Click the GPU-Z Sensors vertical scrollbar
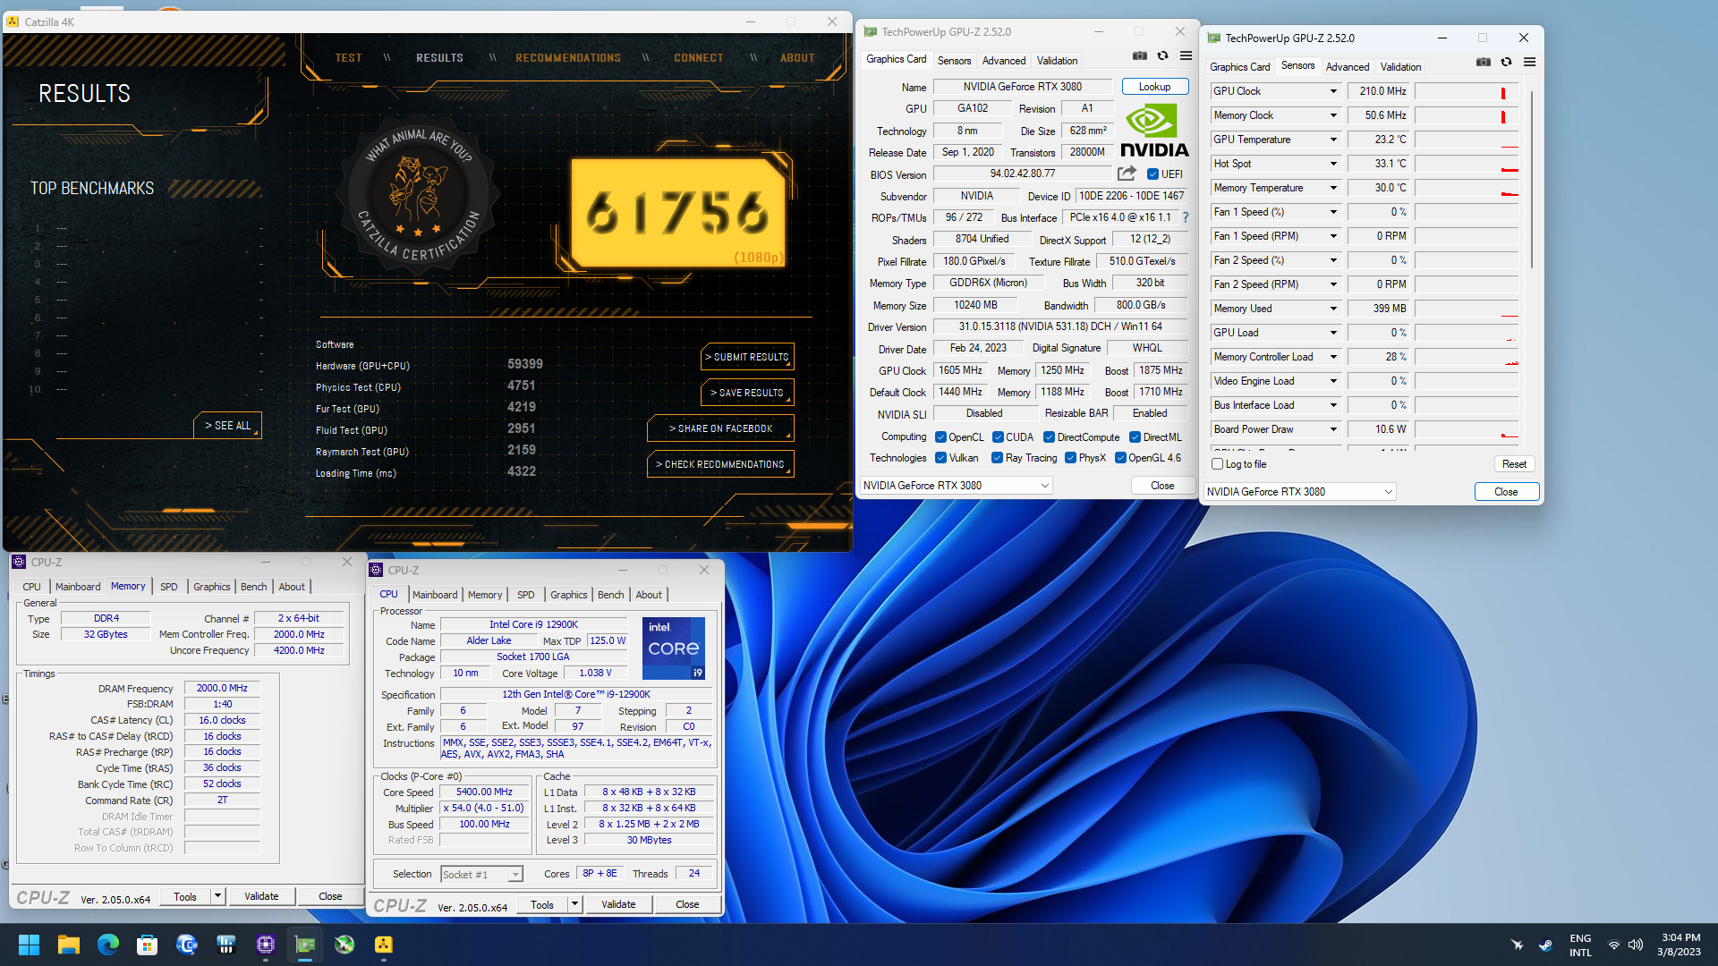The width and height of the screenshot is (1718, 966). (x=1531, y=179)
